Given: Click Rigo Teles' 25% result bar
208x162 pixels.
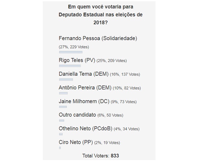Looking at the screenshot, I should click(70, 66).
